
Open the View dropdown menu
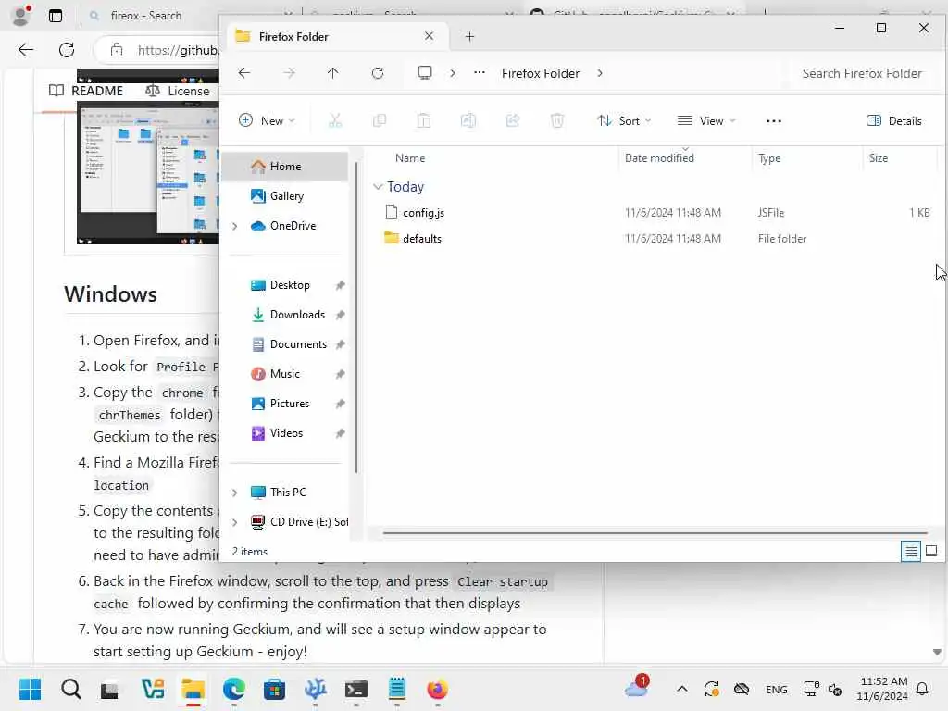coord(706,121)
